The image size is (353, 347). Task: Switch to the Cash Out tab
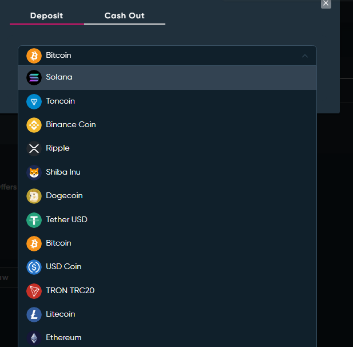coord(125,16)
